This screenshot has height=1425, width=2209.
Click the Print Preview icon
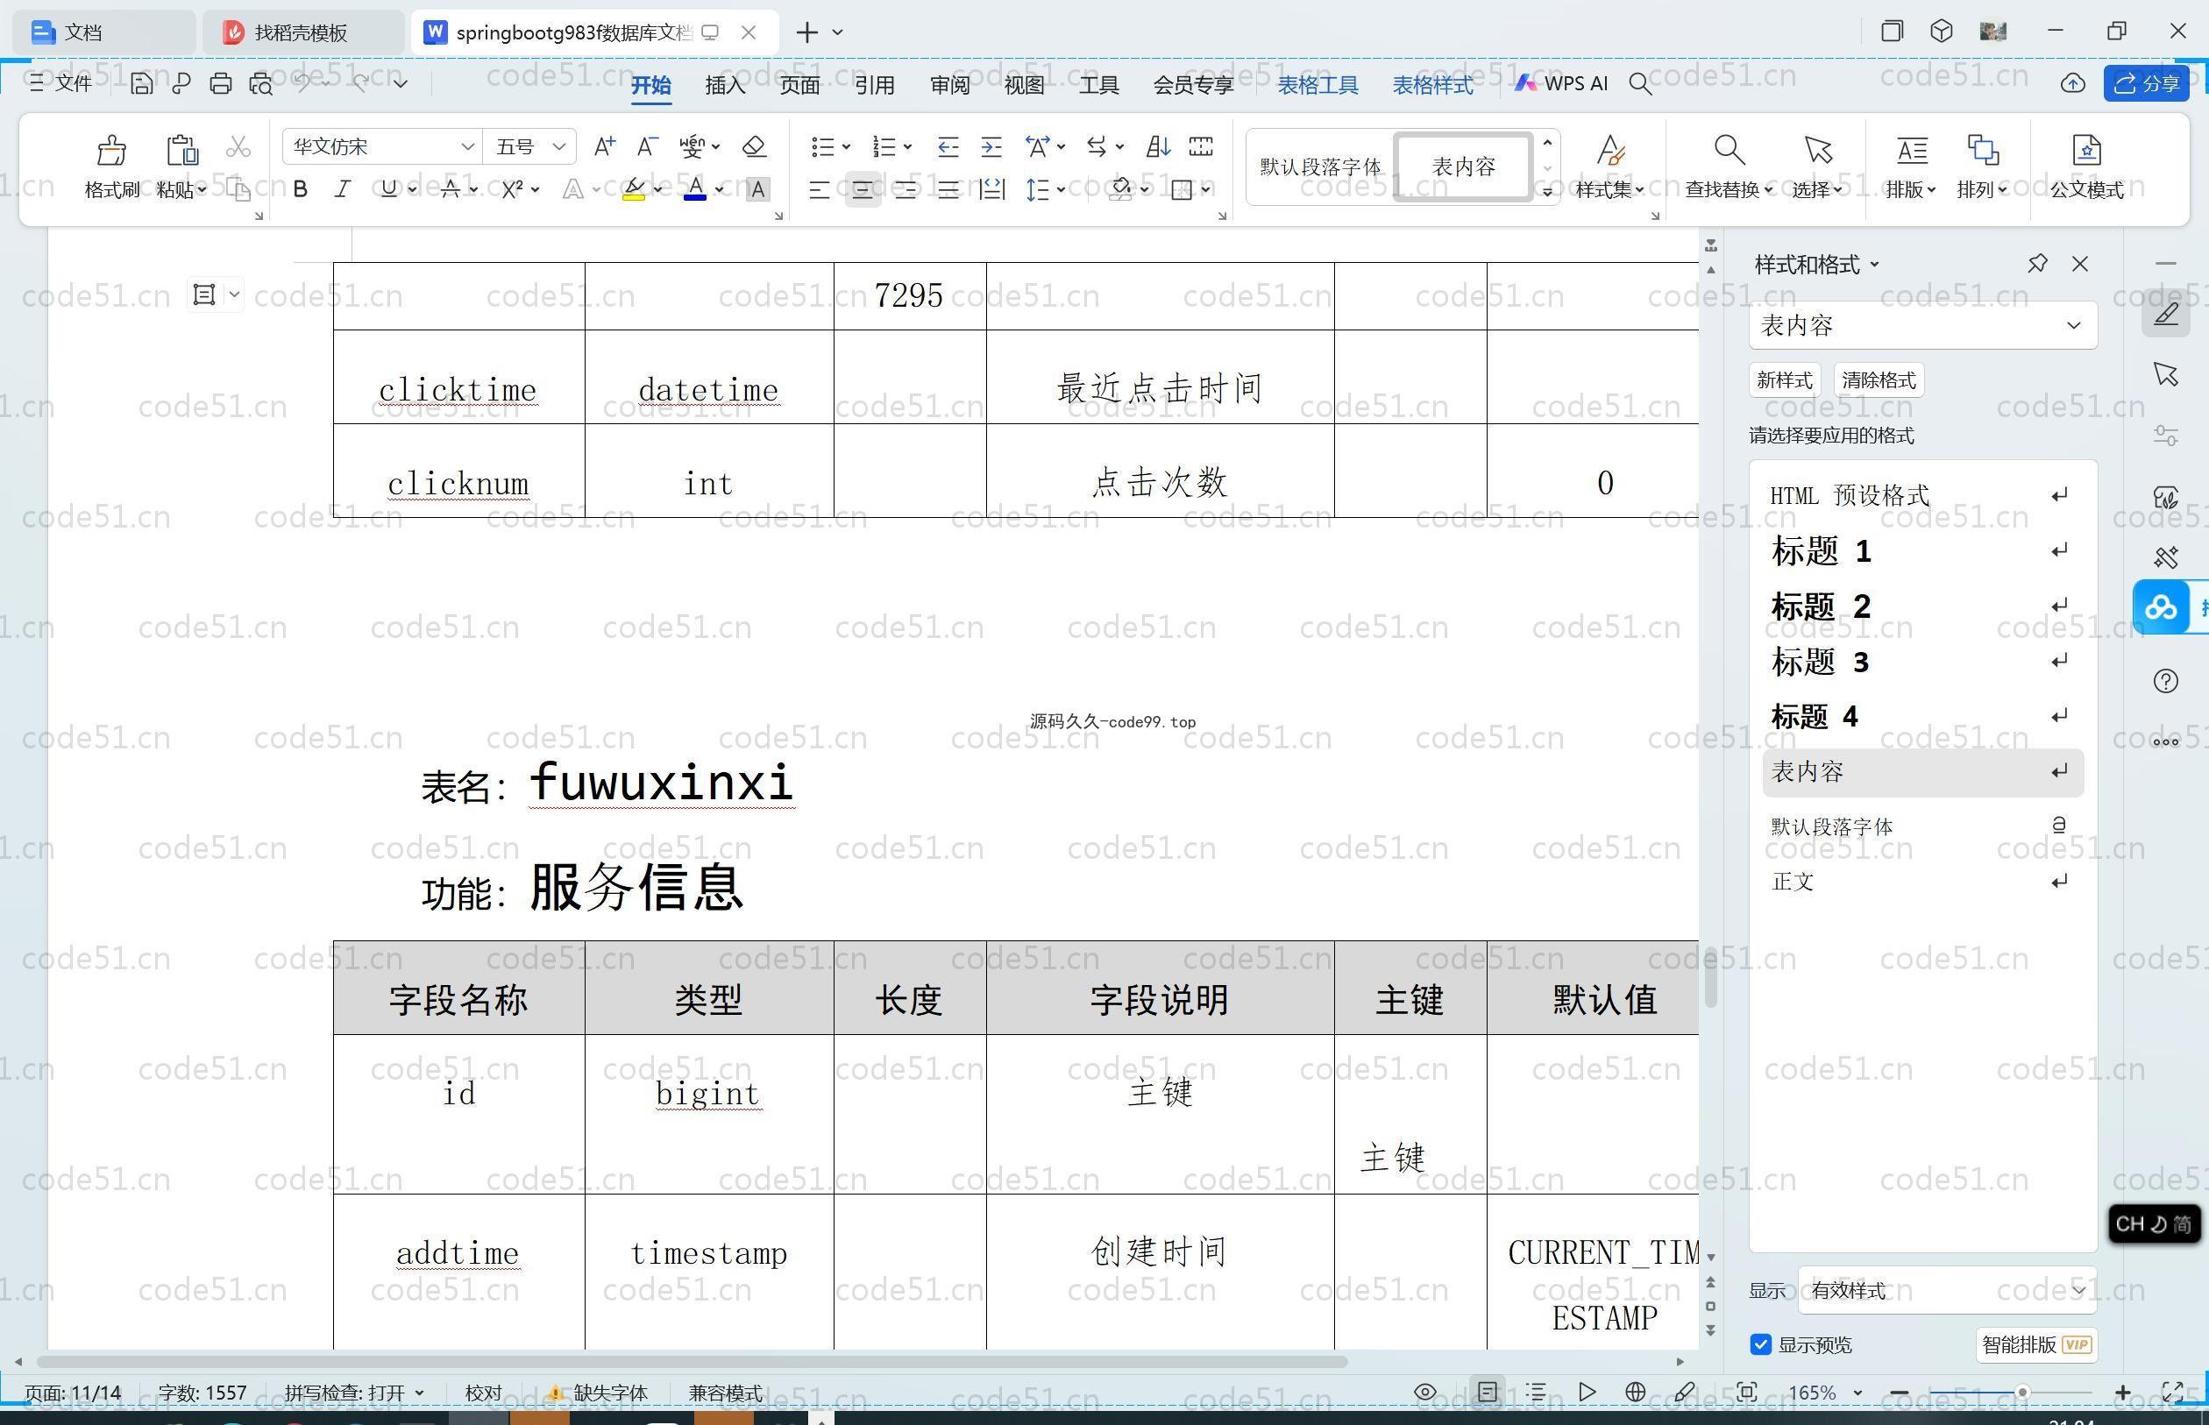(x=261, y=83)
